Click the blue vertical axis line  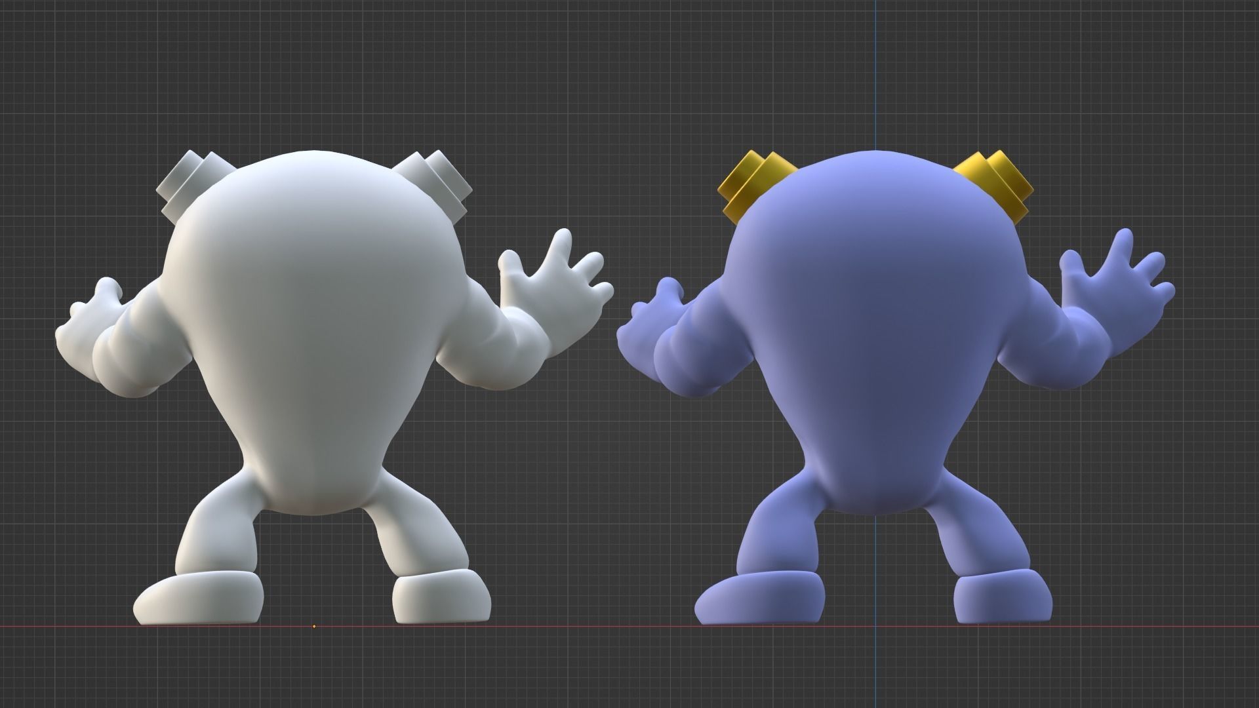click(877, 98)
